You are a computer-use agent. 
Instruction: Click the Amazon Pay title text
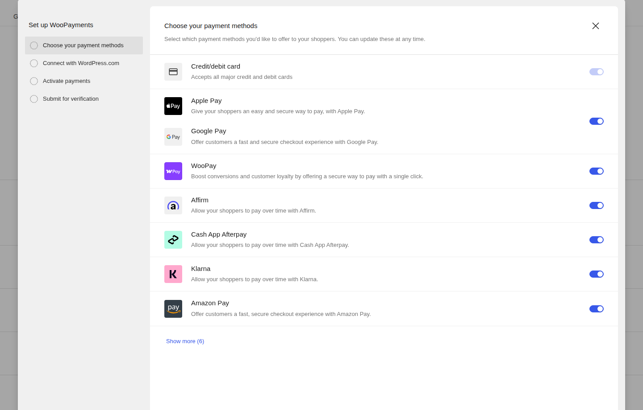pos(210,303)
